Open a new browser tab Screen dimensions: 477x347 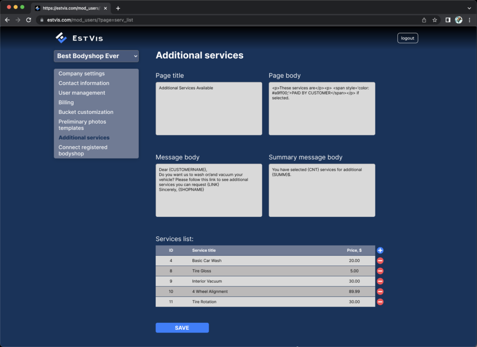pyautogui.click(x=118, y=8)
